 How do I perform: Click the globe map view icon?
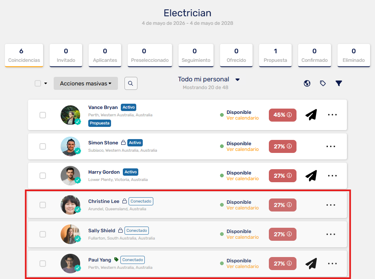point(307,83)
